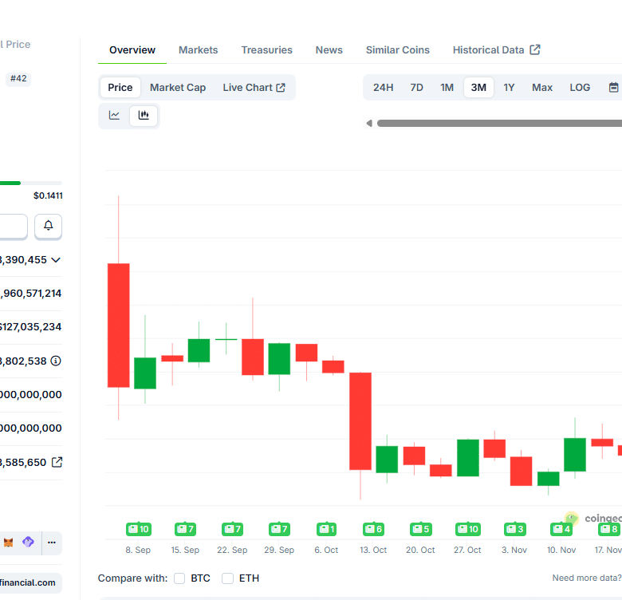Click the purple wallet icon beside MetaMask
Screen dimensions: 622x600
coord(29,543)
